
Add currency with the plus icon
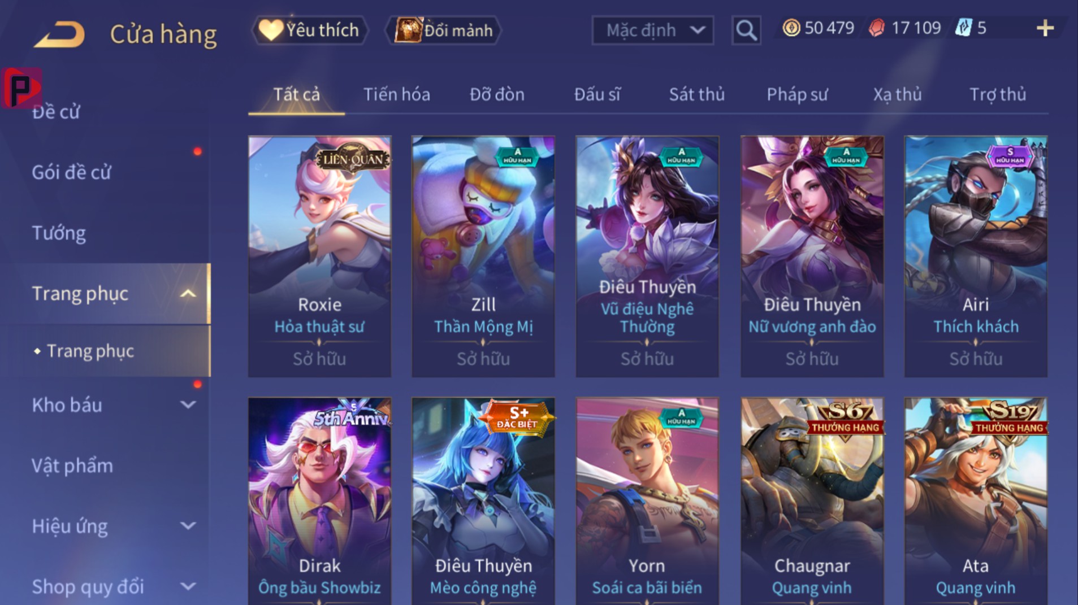pos(1045,28)
